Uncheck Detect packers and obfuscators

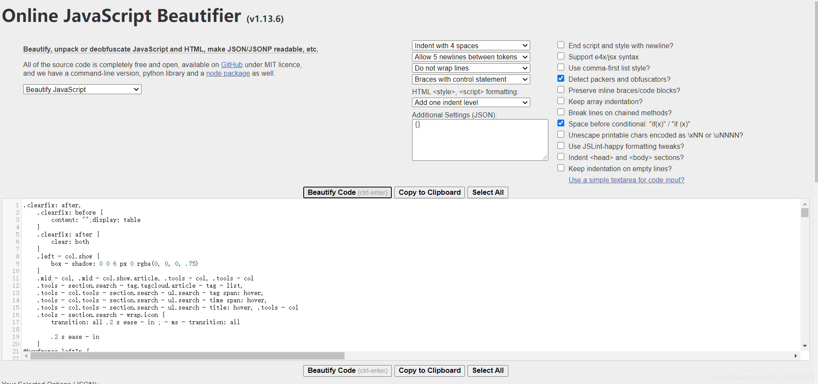(x=561, y=79)
